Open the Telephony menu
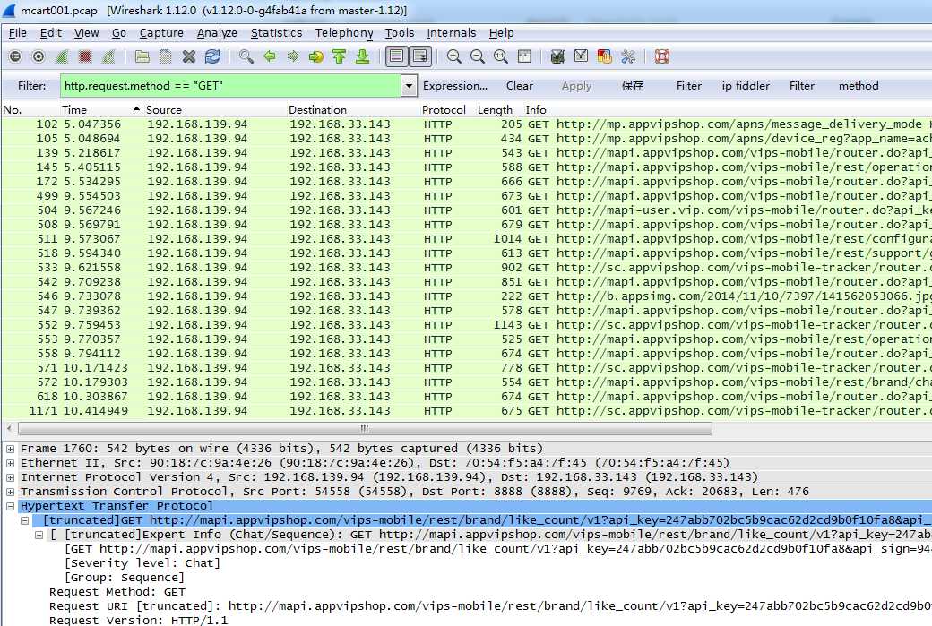 pyautogui.click(x=344, y=32)
